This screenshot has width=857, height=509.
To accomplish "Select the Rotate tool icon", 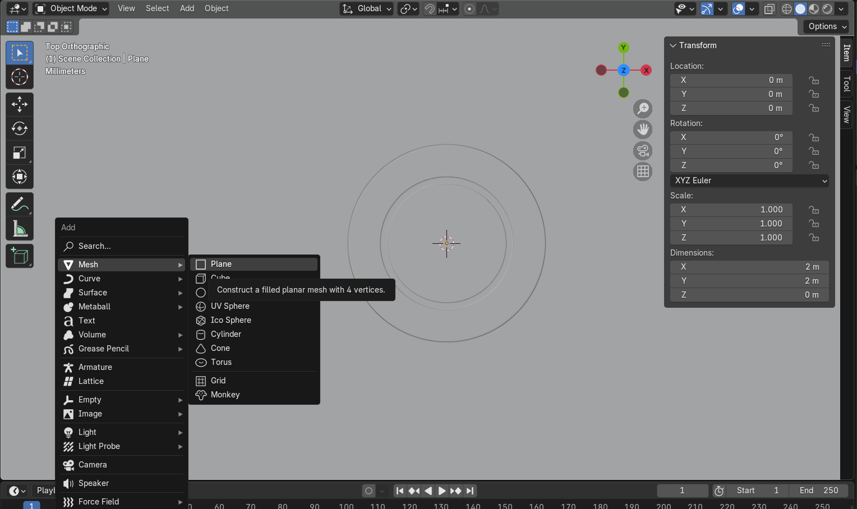I will point(20,128).
